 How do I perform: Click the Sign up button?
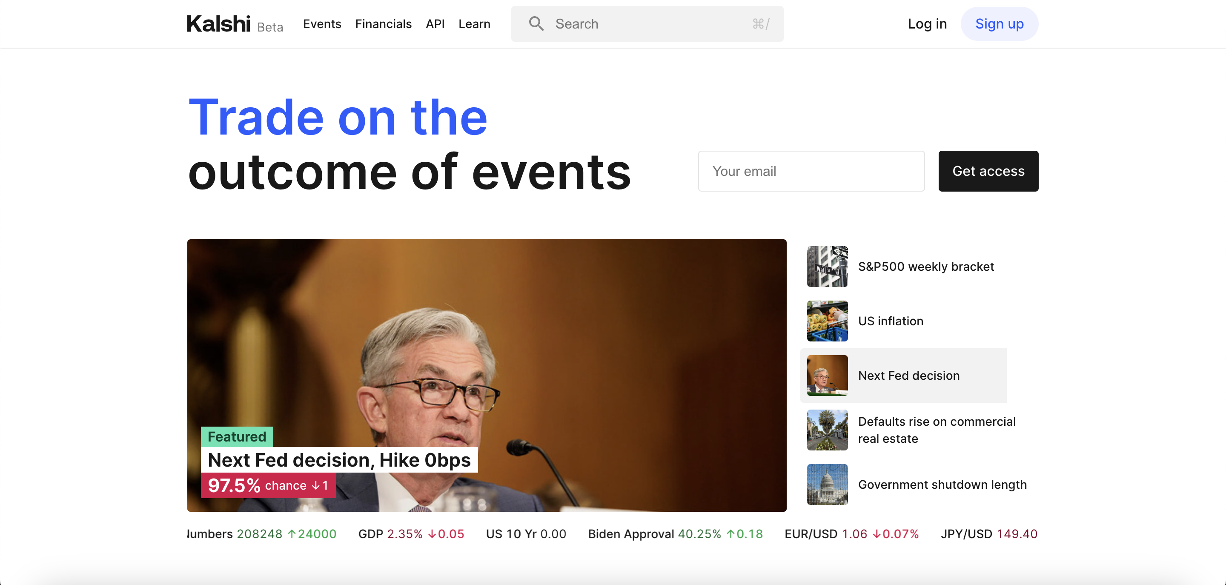tap(999, 24)
